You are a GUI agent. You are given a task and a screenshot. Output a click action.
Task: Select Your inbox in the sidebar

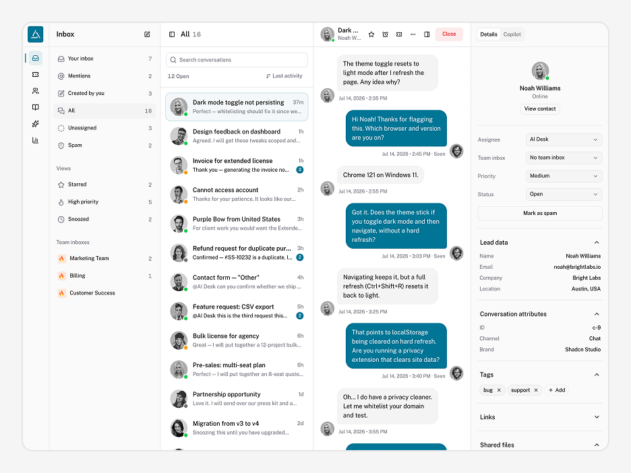104,59
